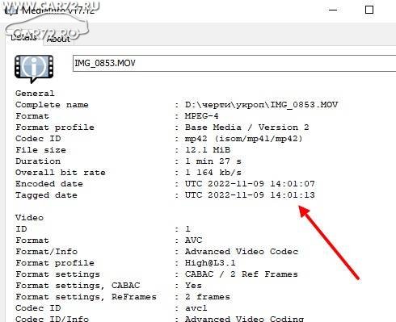Select the 'Complete name' label

pyautogui.click(x=52, y=105)
